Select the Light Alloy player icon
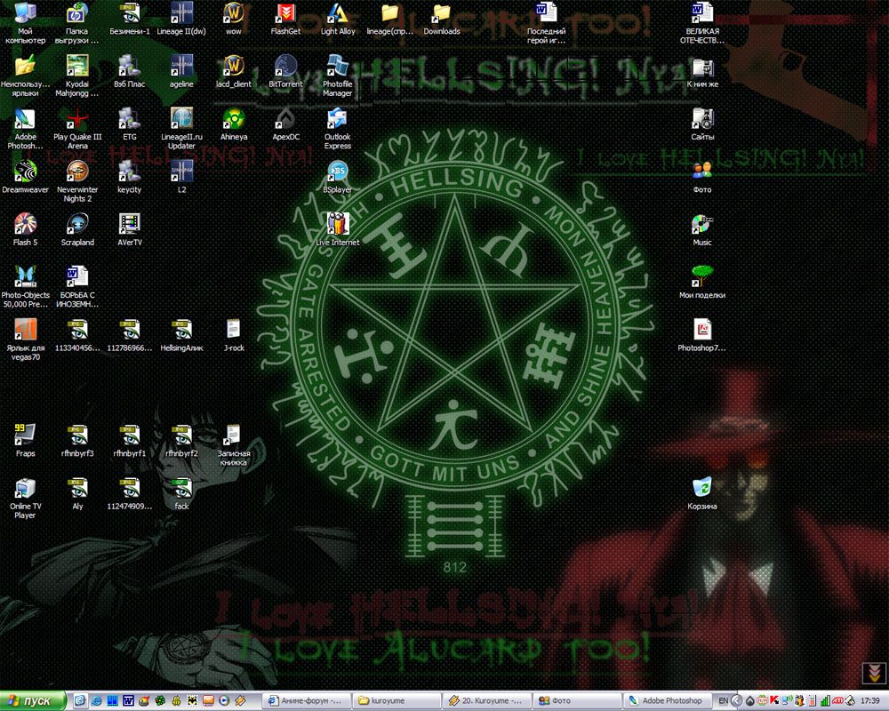Image resolution: width=889 pixels, height=711 pixels. [338, 13]
